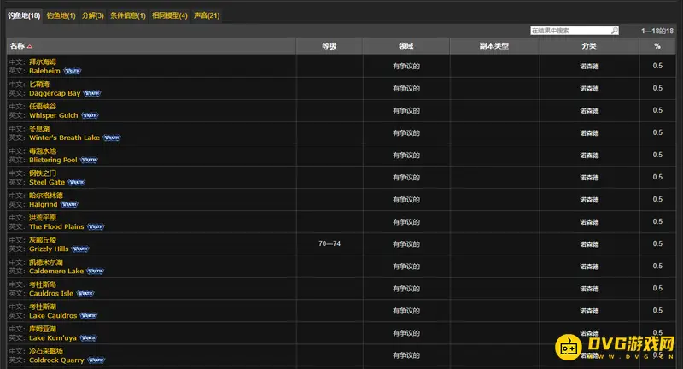Viewport: 683px width, 369px height.
Task: Open the Chinese name link 钢铁之门
Action: pos(43,173)
